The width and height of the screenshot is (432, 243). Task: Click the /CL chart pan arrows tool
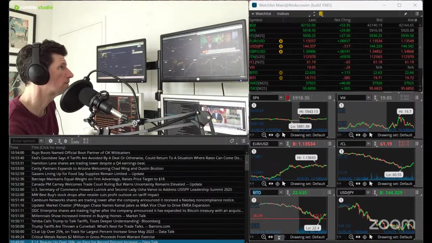pos(358,184)
